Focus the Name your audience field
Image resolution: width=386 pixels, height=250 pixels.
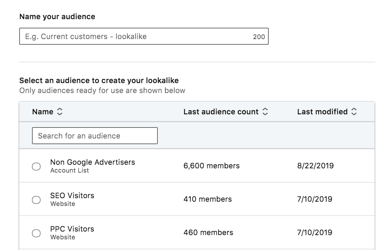144,37
